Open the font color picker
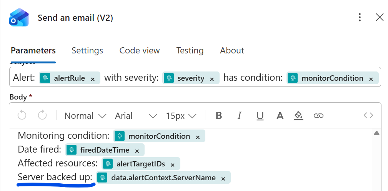This screenshot has height=191, width=388. tap(280, 116)
